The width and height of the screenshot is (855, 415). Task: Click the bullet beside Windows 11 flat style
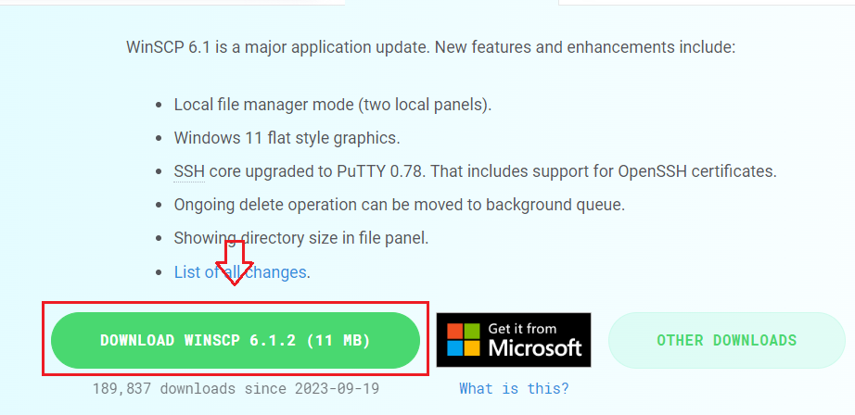pyautogui.click(x=159, y=139)
